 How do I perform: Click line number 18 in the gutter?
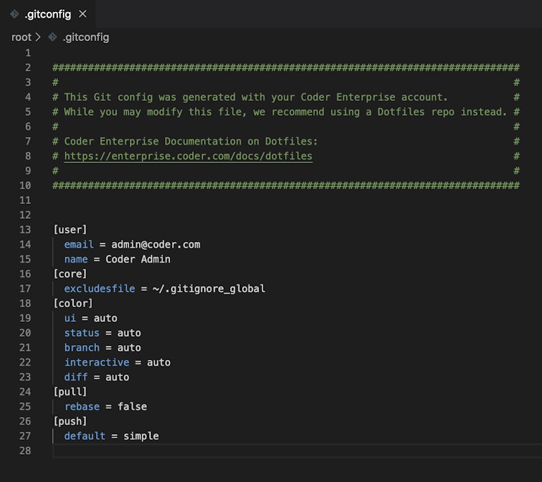click(25, 303)
